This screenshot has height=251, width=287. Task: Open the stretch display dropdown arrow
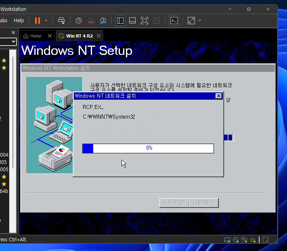(x=200, y=21)
